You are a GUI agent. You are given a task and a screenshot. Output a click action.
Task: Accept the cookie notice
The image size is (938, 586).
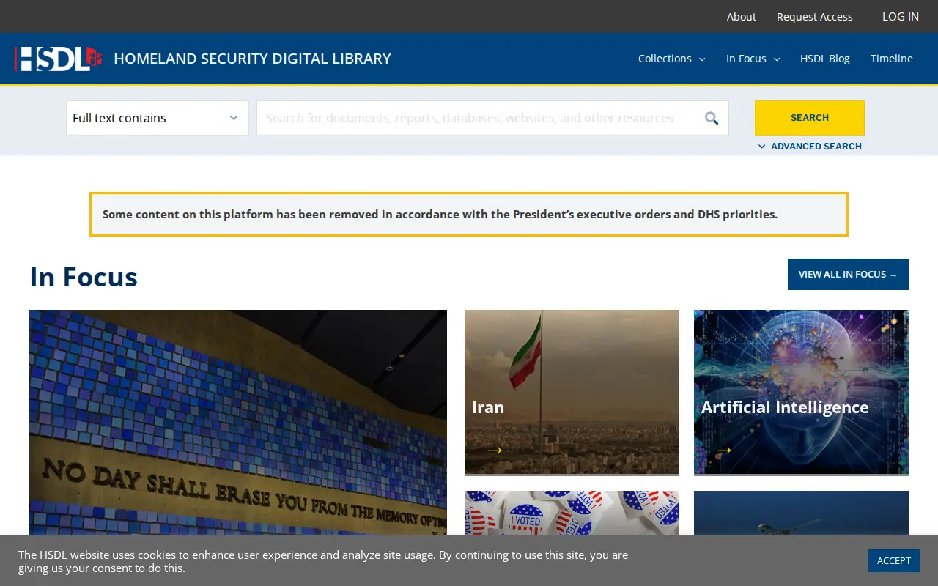coord(894,560)
